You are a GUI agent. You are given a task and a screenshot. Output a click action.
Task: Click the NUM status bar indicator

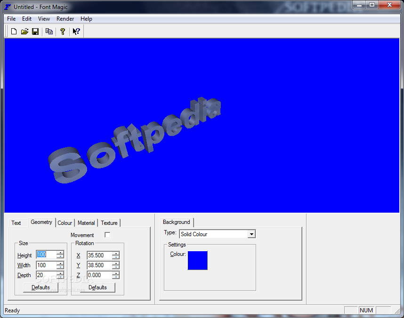tap(366, 310)
